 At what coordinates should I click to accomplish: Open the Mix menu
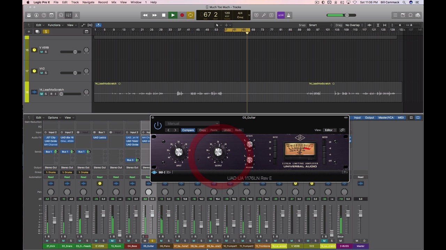[114, 2]
